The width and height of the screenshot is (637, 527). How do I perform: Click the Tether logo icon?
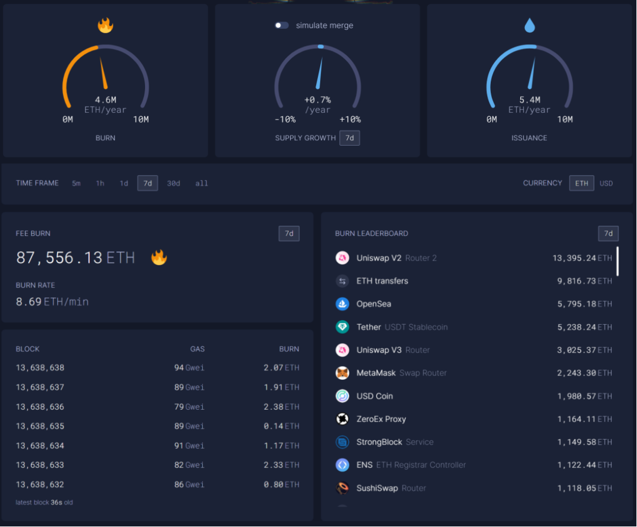pos(343,327)
